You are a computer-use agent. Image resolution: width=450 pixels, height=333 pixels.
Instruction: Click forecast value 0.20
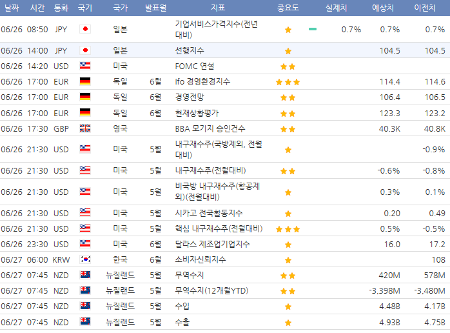(x=392, y=213)
